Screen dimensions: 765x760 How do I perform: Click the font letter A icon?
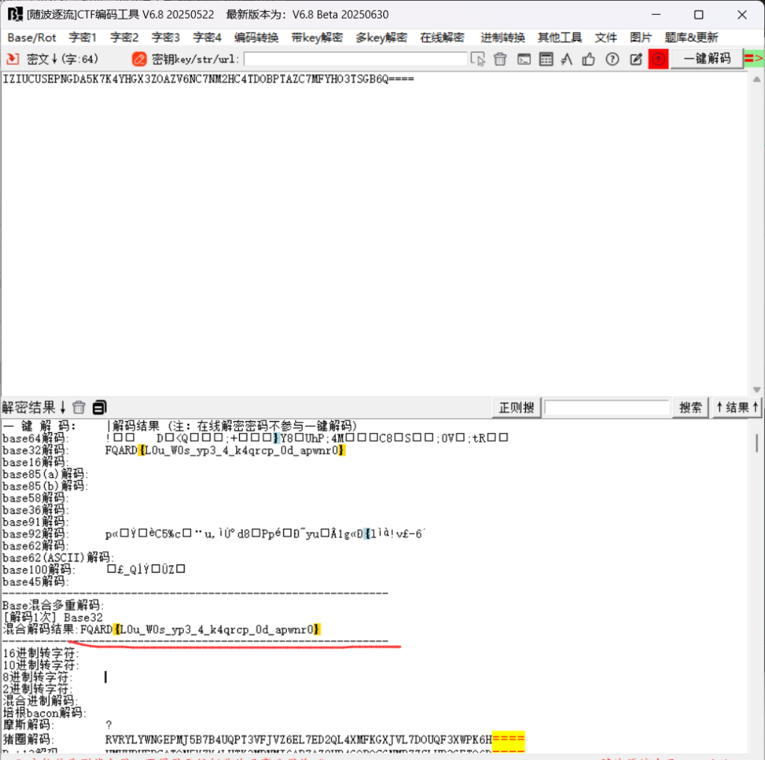click(567, 59)
